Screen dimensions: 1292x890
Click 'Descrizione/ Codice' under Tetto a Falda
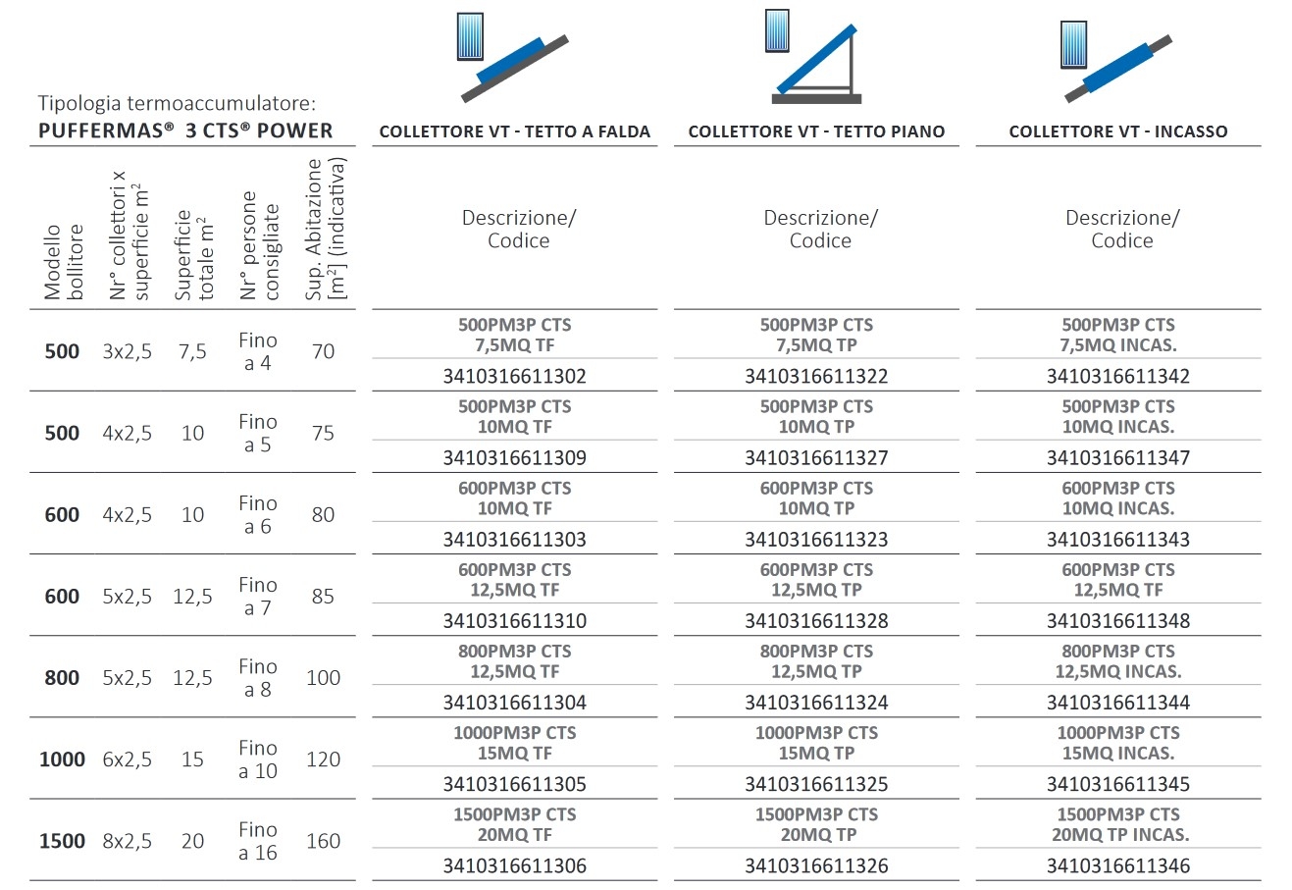[519, 229]
